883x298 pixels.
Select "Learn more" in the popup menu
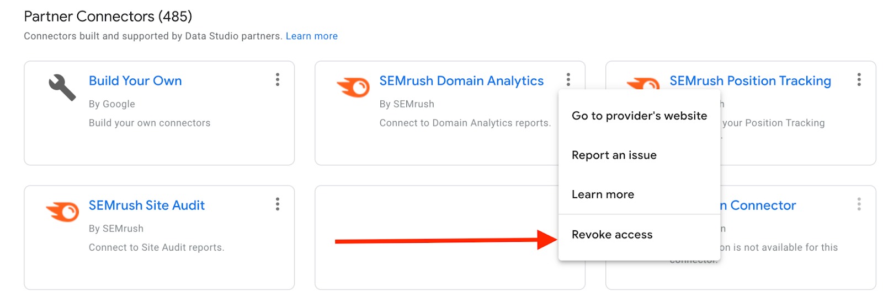tap(603, 194)
